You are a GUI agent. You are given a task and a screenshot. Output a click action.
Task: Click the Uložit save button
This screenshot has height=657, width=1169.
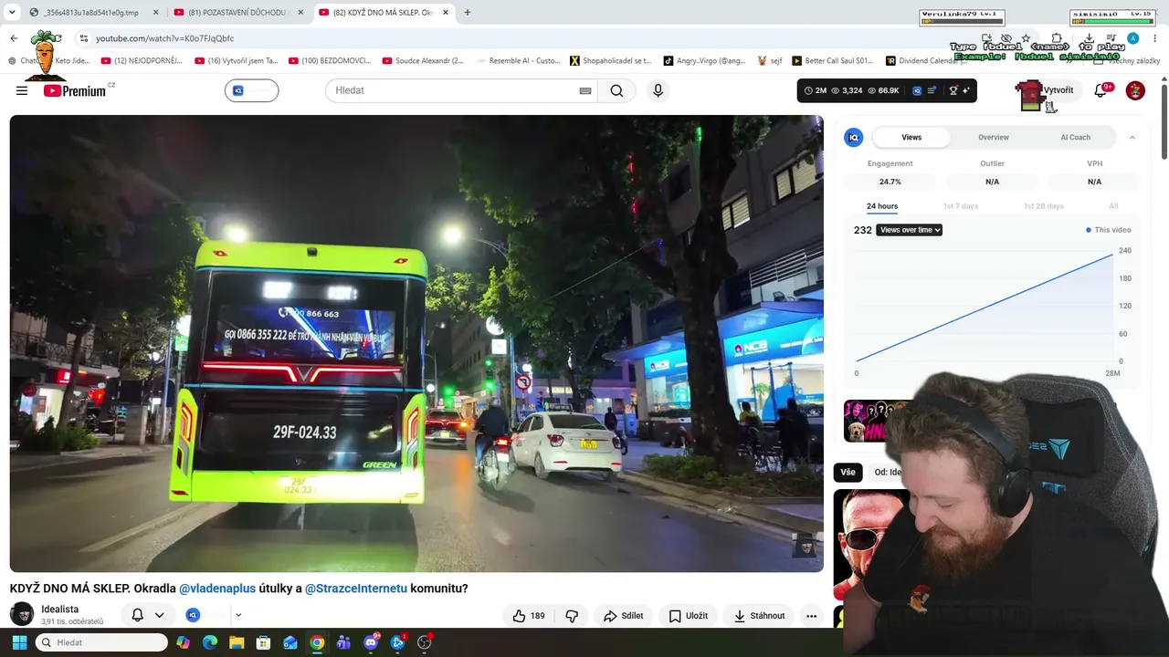point(688,616)
